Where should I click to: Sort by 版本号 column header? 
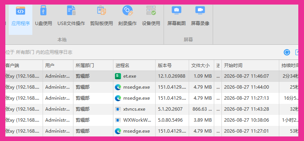[x=172, y=65]
